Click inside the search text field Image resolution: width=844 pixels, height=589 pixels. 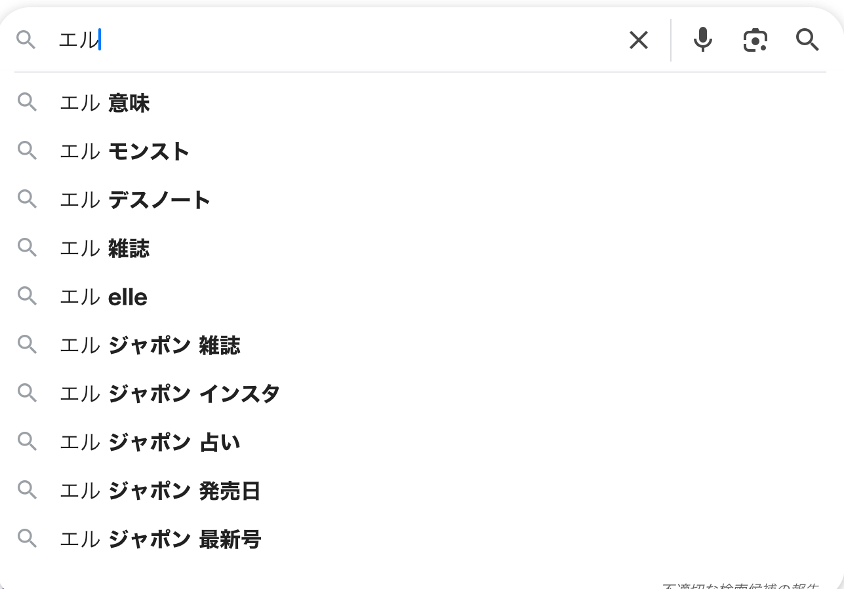(x=328, y=40)
